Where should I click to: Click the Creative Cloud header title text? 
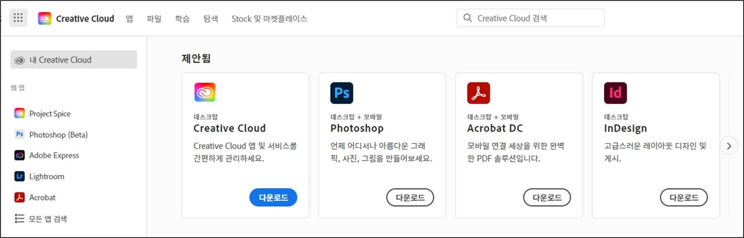click(85, 19)
